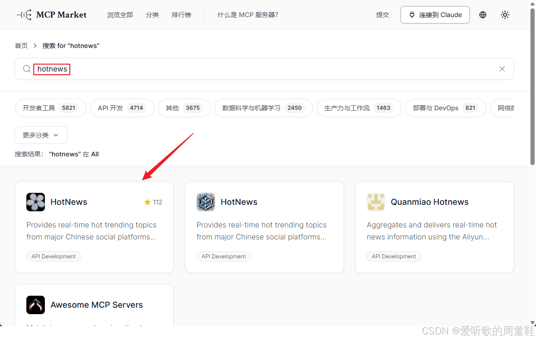Viewport: 536px width, 340px height.
Task: Click the star rating 112 on HotNews
Action: click(153, 202)
